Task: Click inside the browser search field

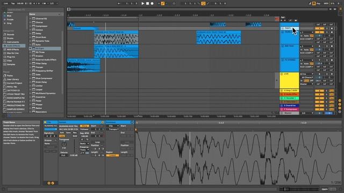Action: (x=35, y=10)
